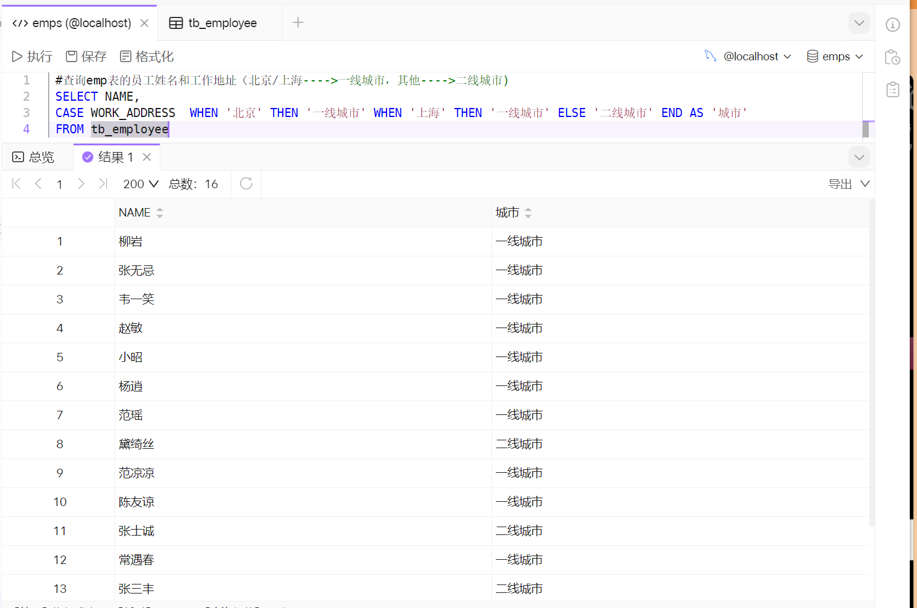
Task: Refresh the query results
Action: (246, 183)
